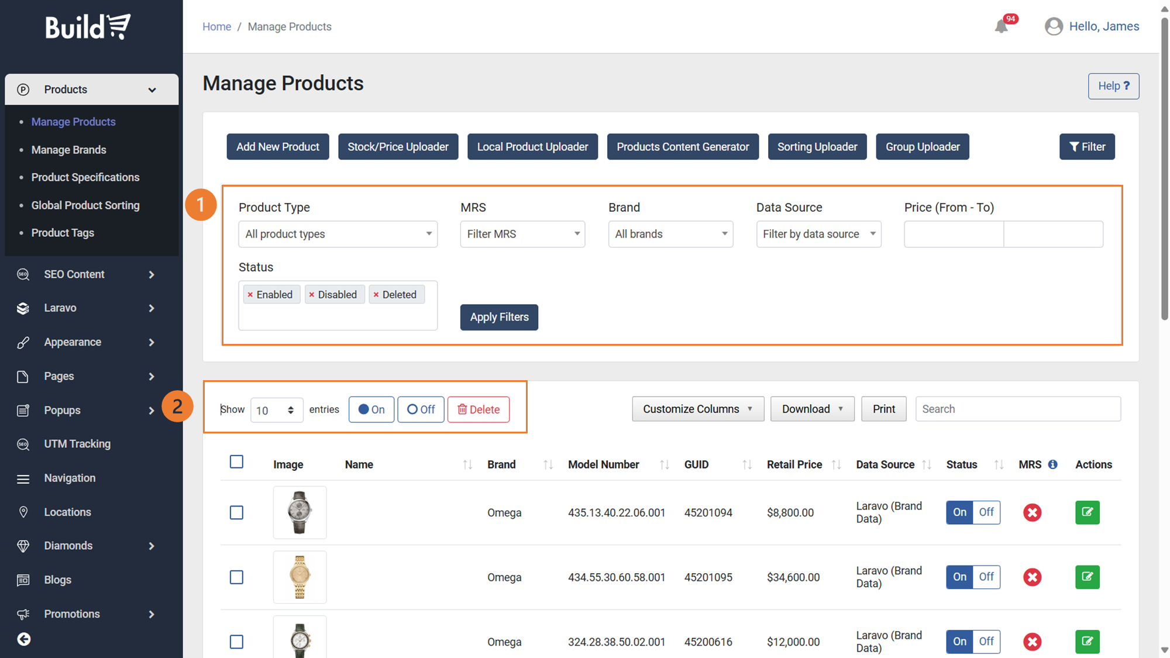
Task: Click MRS red X for model 435.13.40.22.06.001
Action: [x=1033, y=513]
